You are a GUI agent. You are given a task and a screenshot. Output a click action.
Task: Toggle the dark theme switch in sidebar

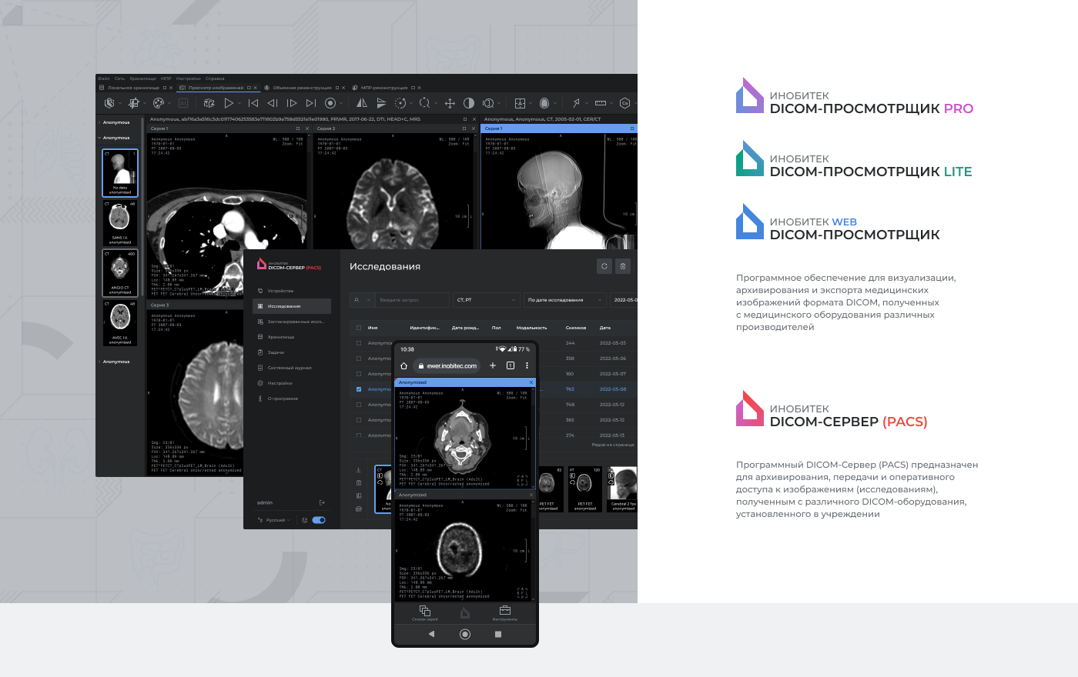(x=319, y=520)
